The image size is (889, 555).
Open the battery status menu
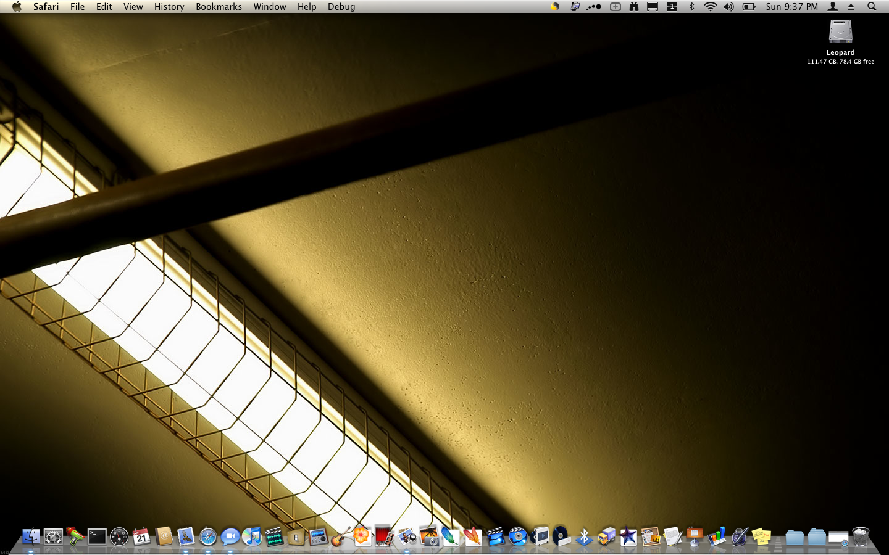749,7
